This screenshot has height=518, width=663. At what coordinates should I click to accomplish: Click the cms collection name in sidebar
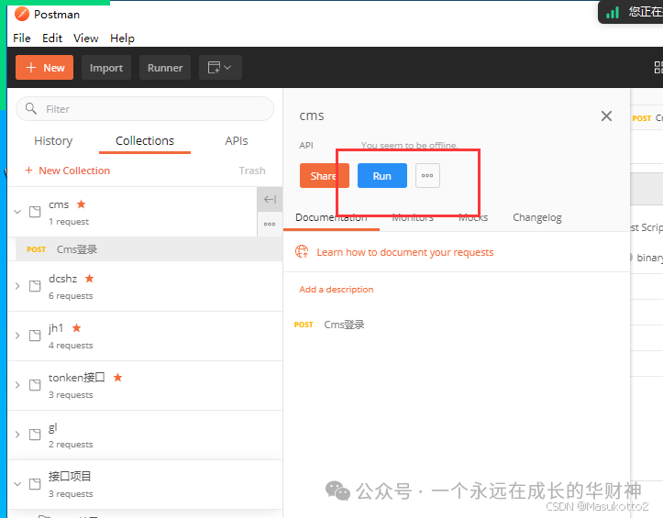point(59,204)
